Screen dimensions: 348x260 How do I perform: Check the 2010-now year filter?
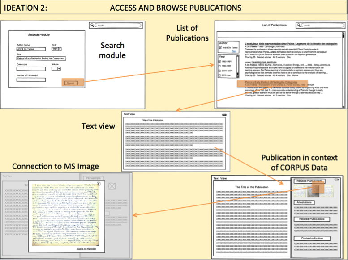coord(220,75)
